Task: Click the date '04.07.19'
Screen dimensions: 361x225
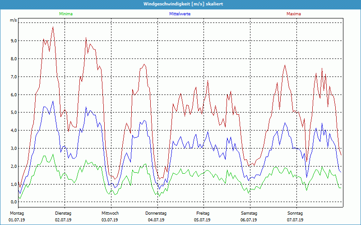Action: click(x=156, y=220)
